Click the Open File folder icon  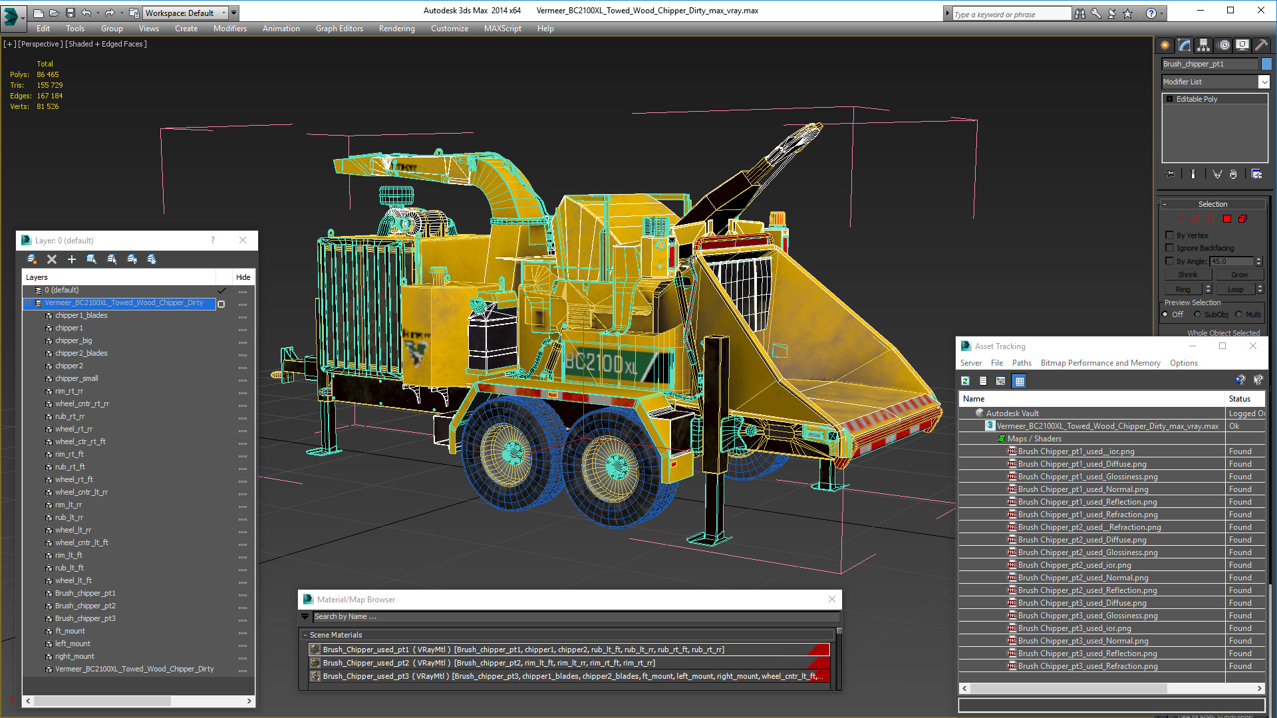coord(54,13)
